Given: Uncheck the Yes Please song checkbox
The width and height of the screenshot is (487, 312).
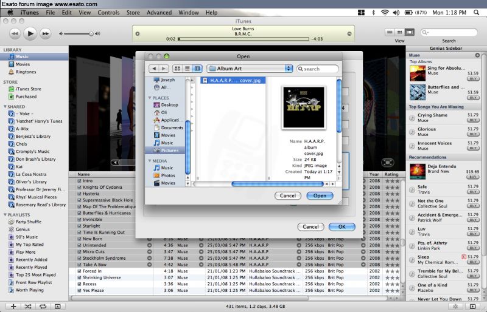Looking at the screenshot, I should (x=79, y=291).
